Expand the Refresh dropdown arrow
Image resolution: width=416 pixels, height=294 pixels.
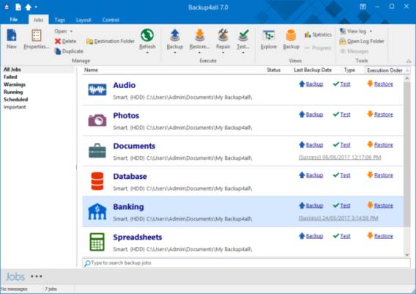click(147, 52)
